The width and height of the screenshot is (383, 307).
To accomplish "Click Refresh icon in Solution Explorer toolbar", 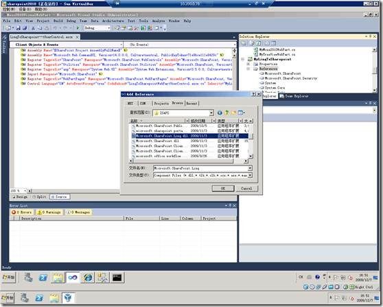I will (259, 43).
